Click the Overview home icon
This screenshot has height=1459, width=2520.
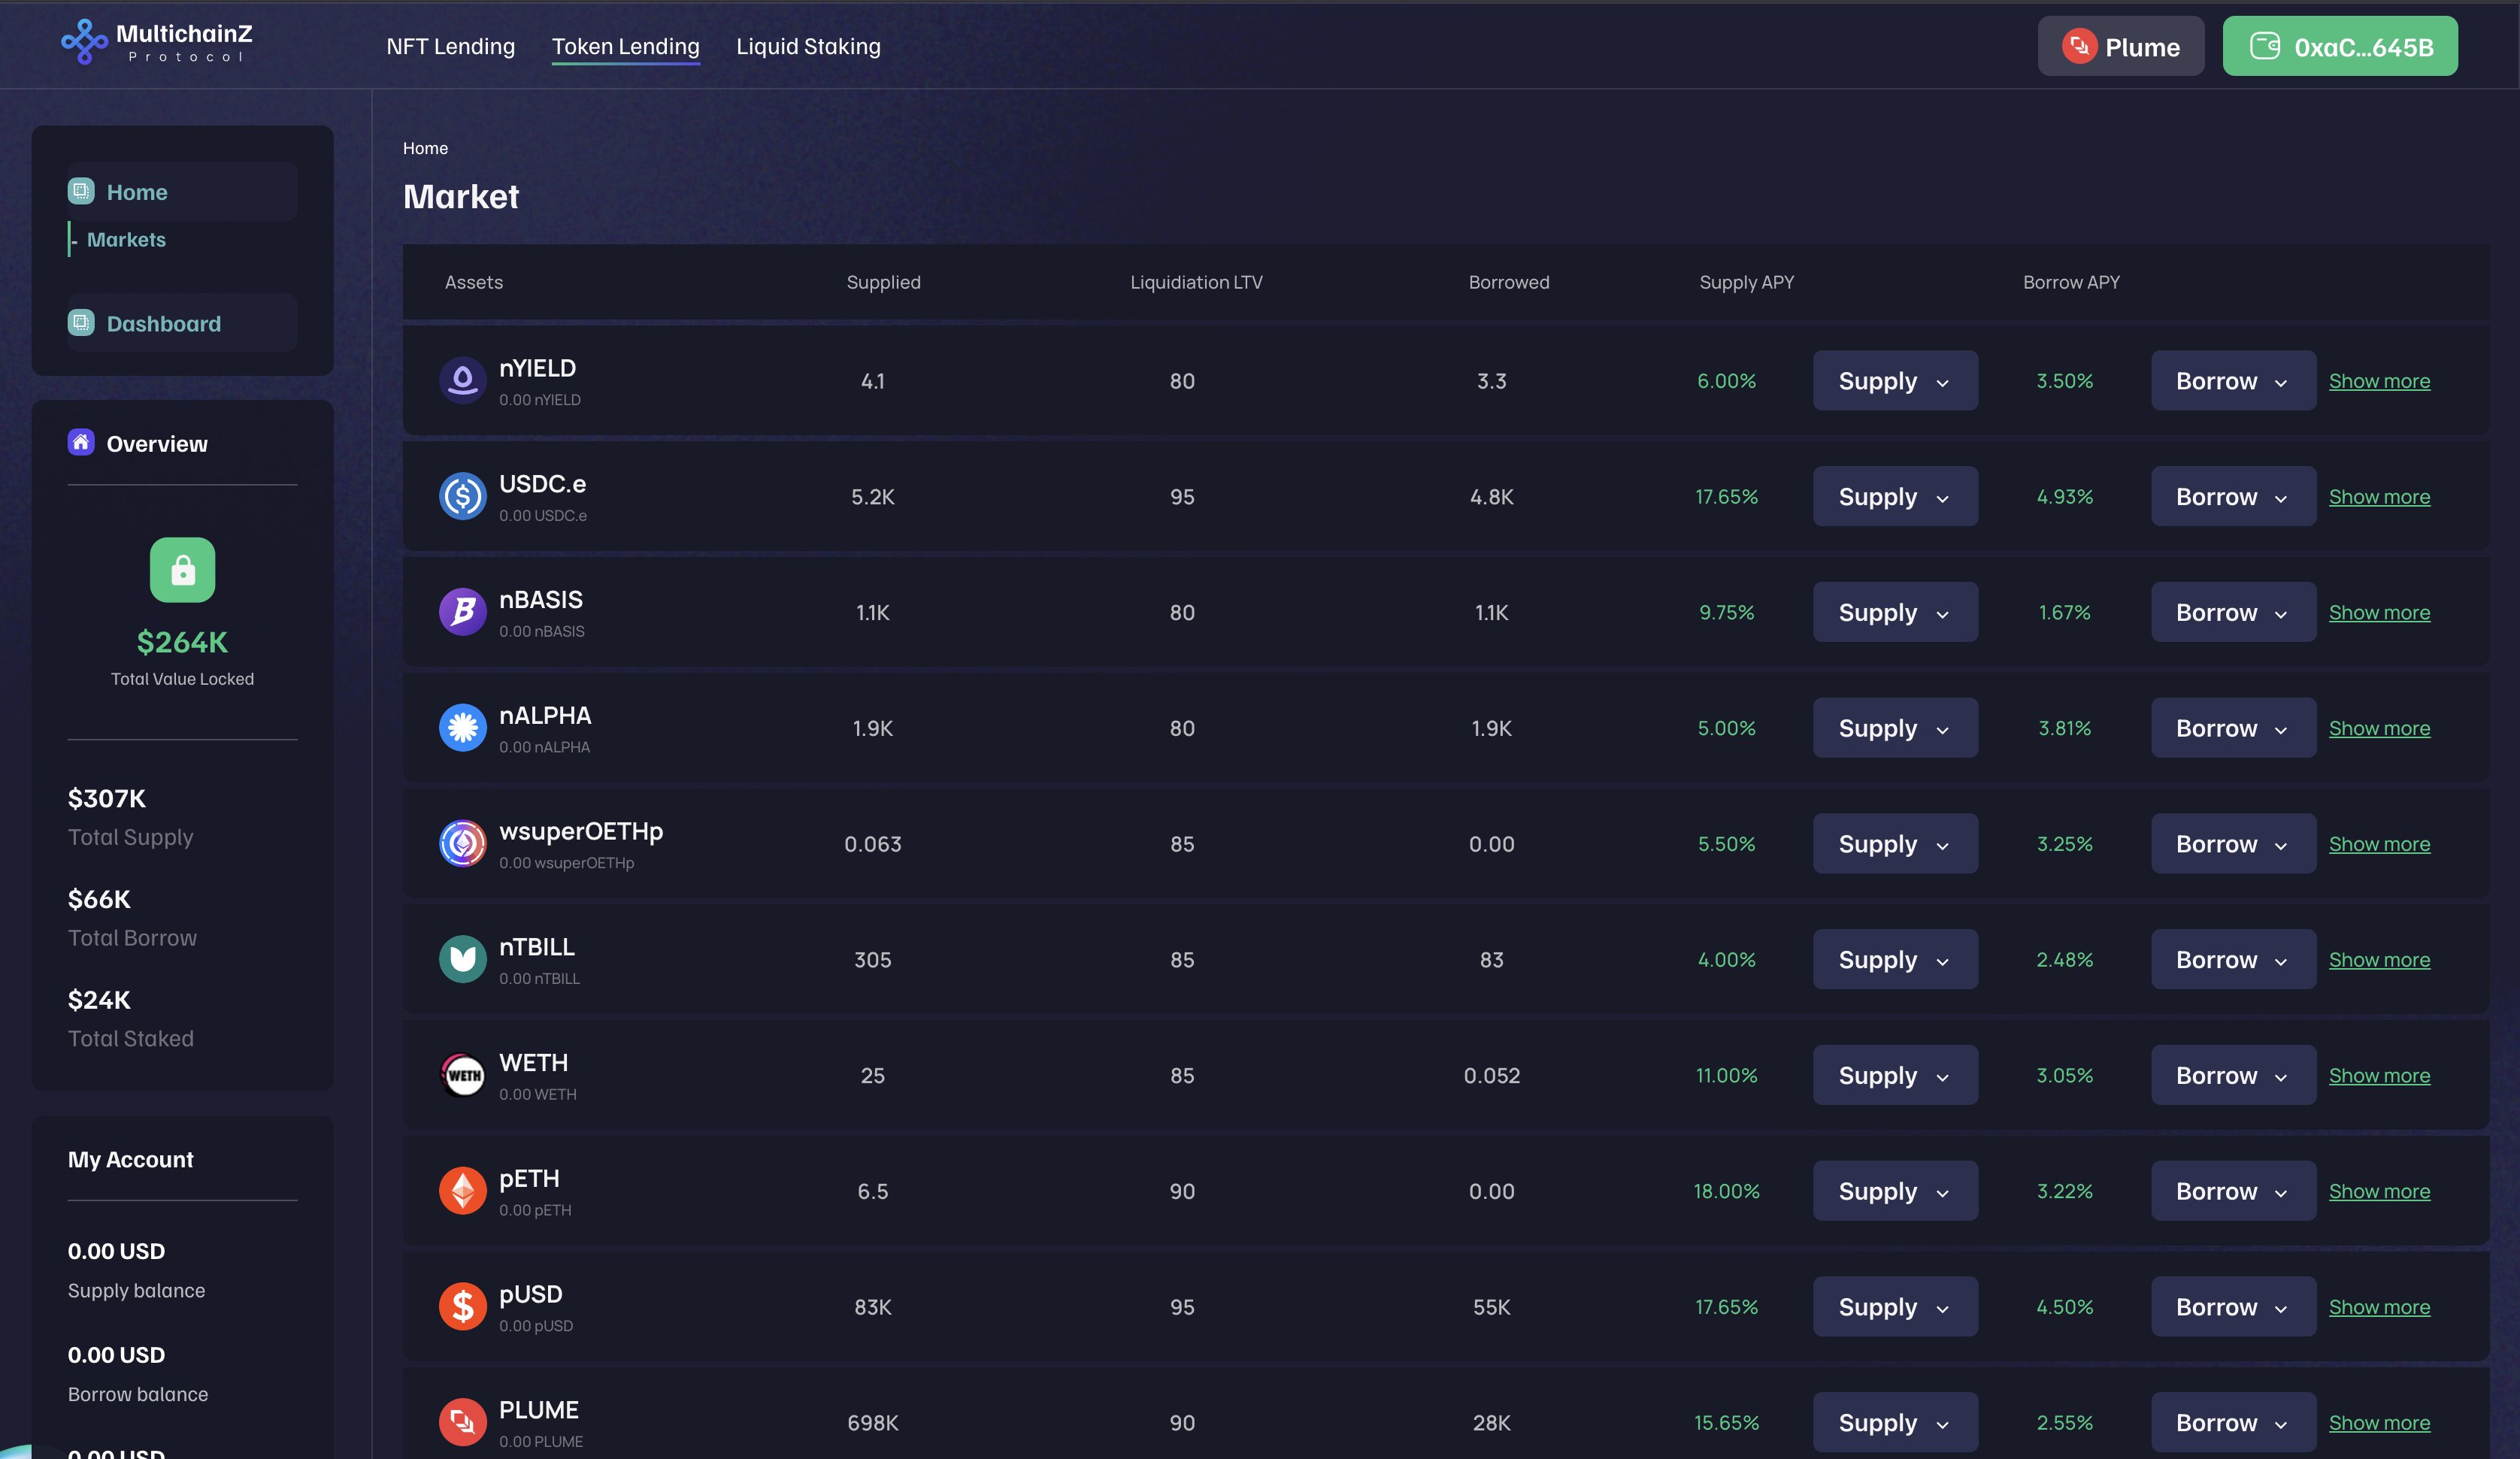tap(81, 442)
